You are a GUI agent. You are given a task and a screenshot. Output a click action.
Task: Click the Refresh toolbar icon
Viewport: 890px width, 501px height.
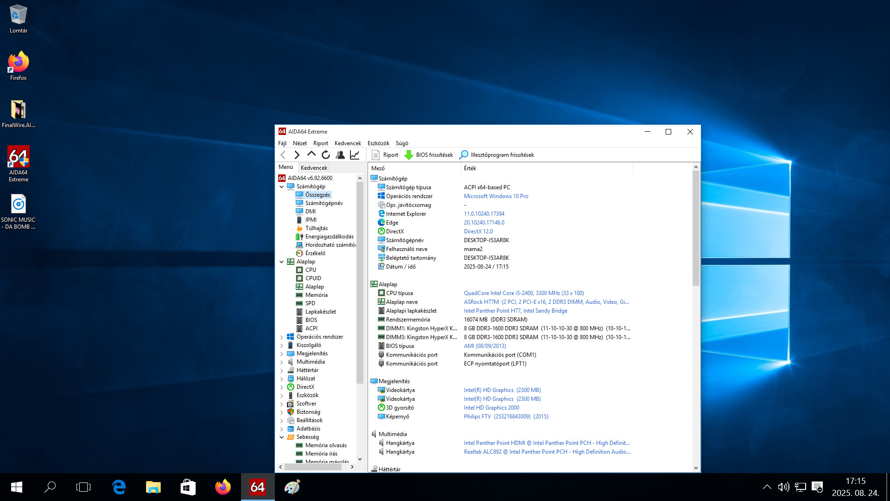(x=326, y=155)
